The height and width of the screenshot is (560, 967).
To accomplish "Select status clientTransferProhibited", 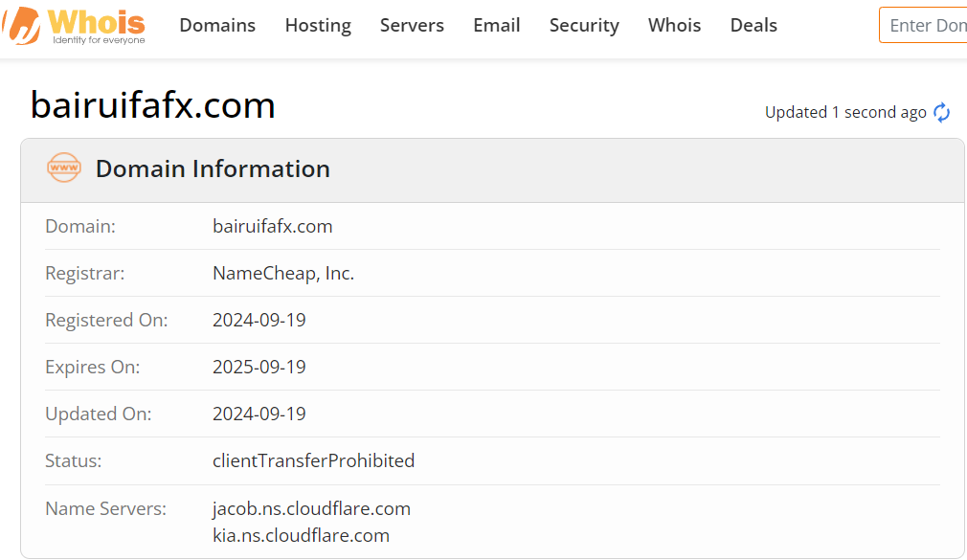I will pyautogui.click(x=313, y=460).
